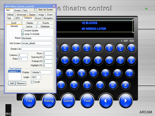Click the right arrow round button
The image size is (155, 116).
126,101
